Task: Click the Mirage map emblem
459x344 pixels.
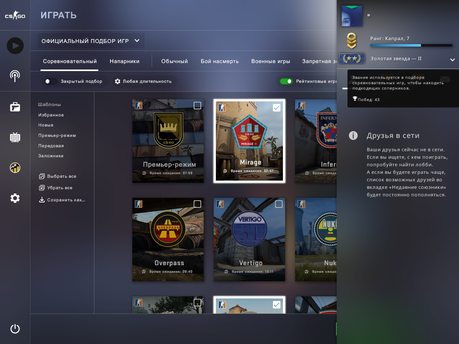Action: 249,131
